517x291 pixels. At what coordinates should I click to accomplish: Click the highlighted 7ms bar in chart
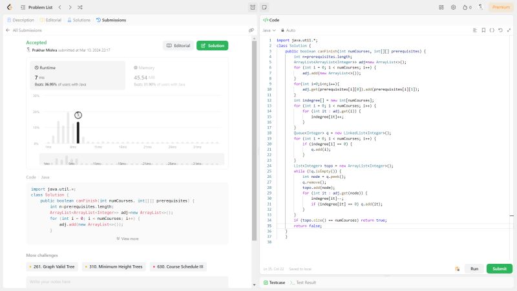pyautogui.click(x=78, y=133)
